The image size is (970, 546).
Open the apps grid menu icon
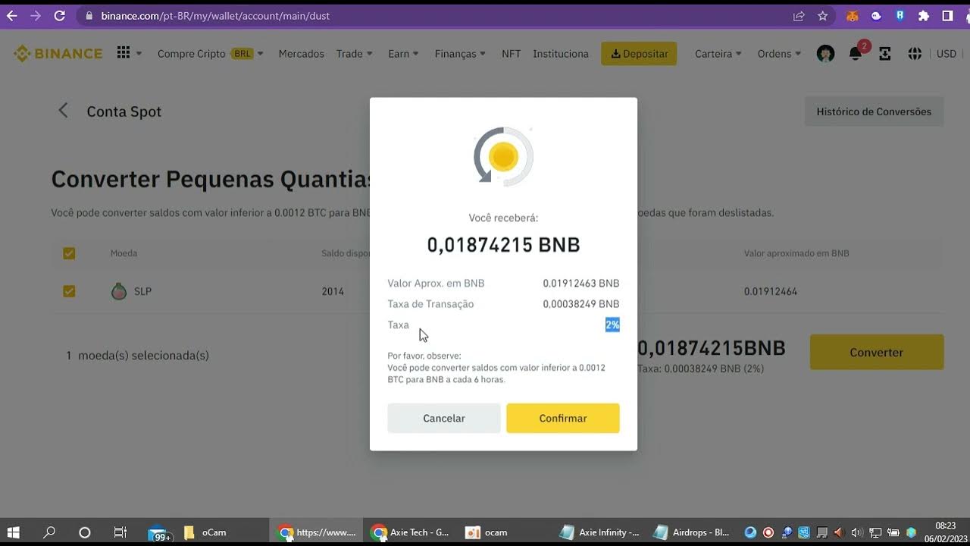[x=124, y=53]
